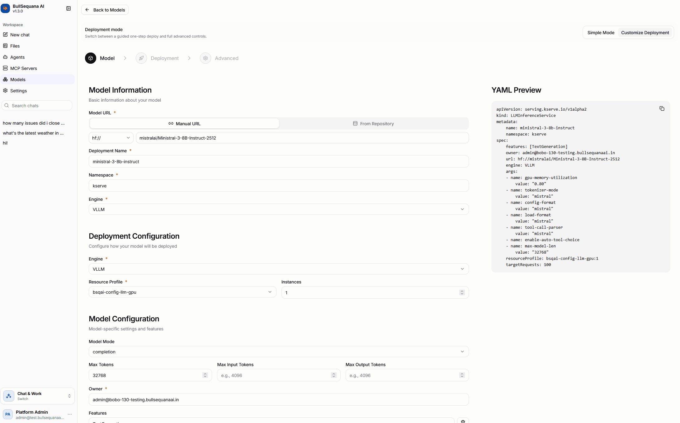Expand the Engine dropdown under Model Information
Viewport: 680px width, 423px height.
pyautogui.click(x=279, y=209)
